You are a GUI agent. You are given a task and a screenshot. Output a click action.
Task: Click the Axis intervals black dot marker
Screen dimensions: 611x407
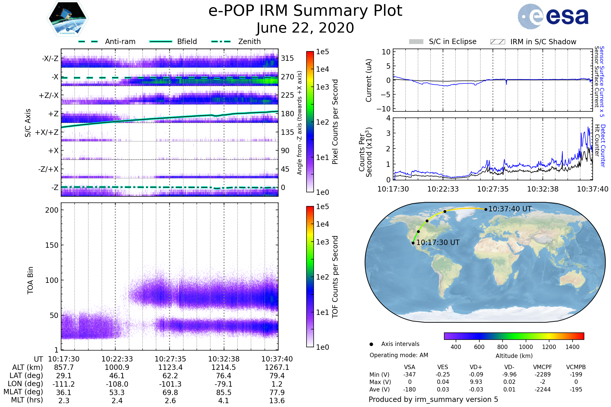tap(371, 344)
